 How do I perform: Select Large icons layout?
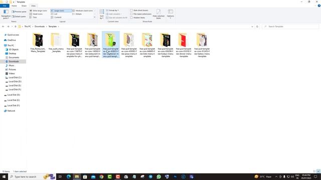tap(61, 10)
